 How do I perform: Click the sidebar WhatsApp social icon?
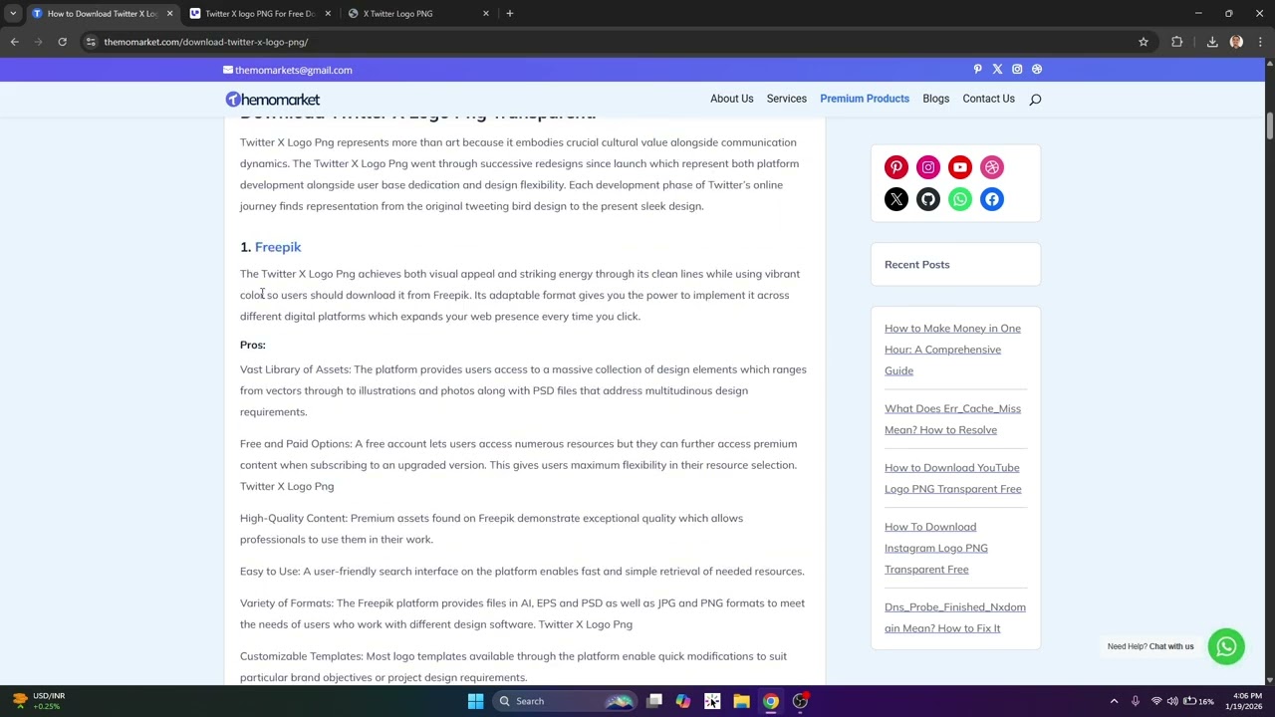pyautogui.click(x=960, y=199)
